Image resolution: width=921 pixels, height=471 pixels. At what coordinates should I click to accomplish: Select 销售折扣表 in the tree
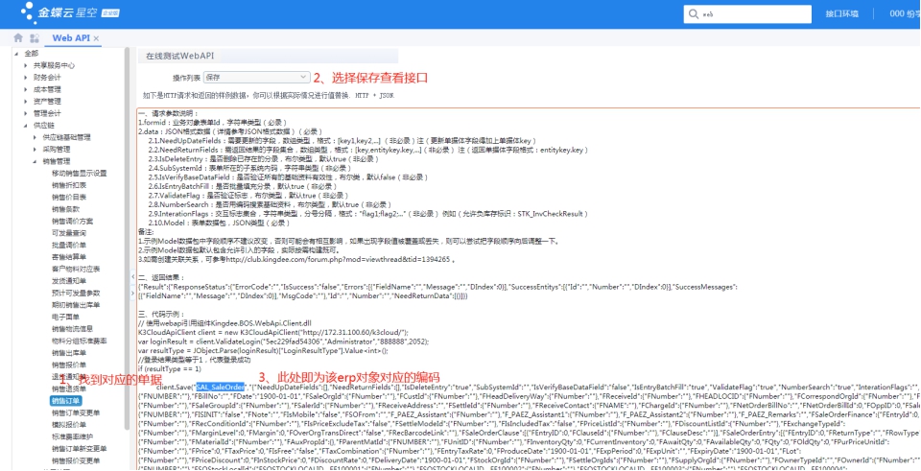pos(69,185)
